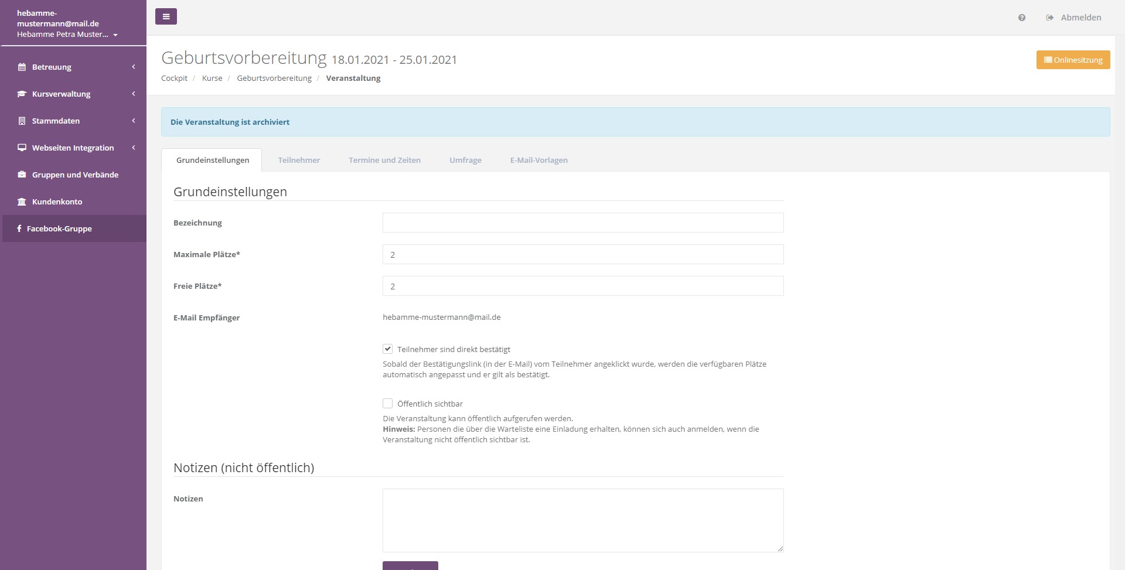Switch to the Teilnehmer tab
1125x570 pixels.
[299, 160]
